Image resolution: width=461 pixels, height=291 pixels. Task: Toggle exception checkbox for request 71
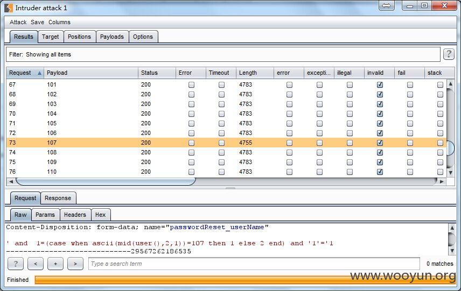tap(319, 123)
